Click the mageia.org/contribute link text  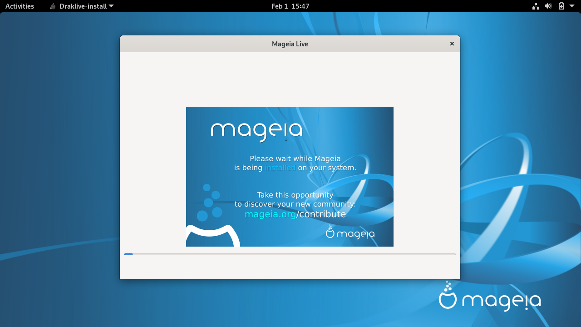tap(295, 214)
